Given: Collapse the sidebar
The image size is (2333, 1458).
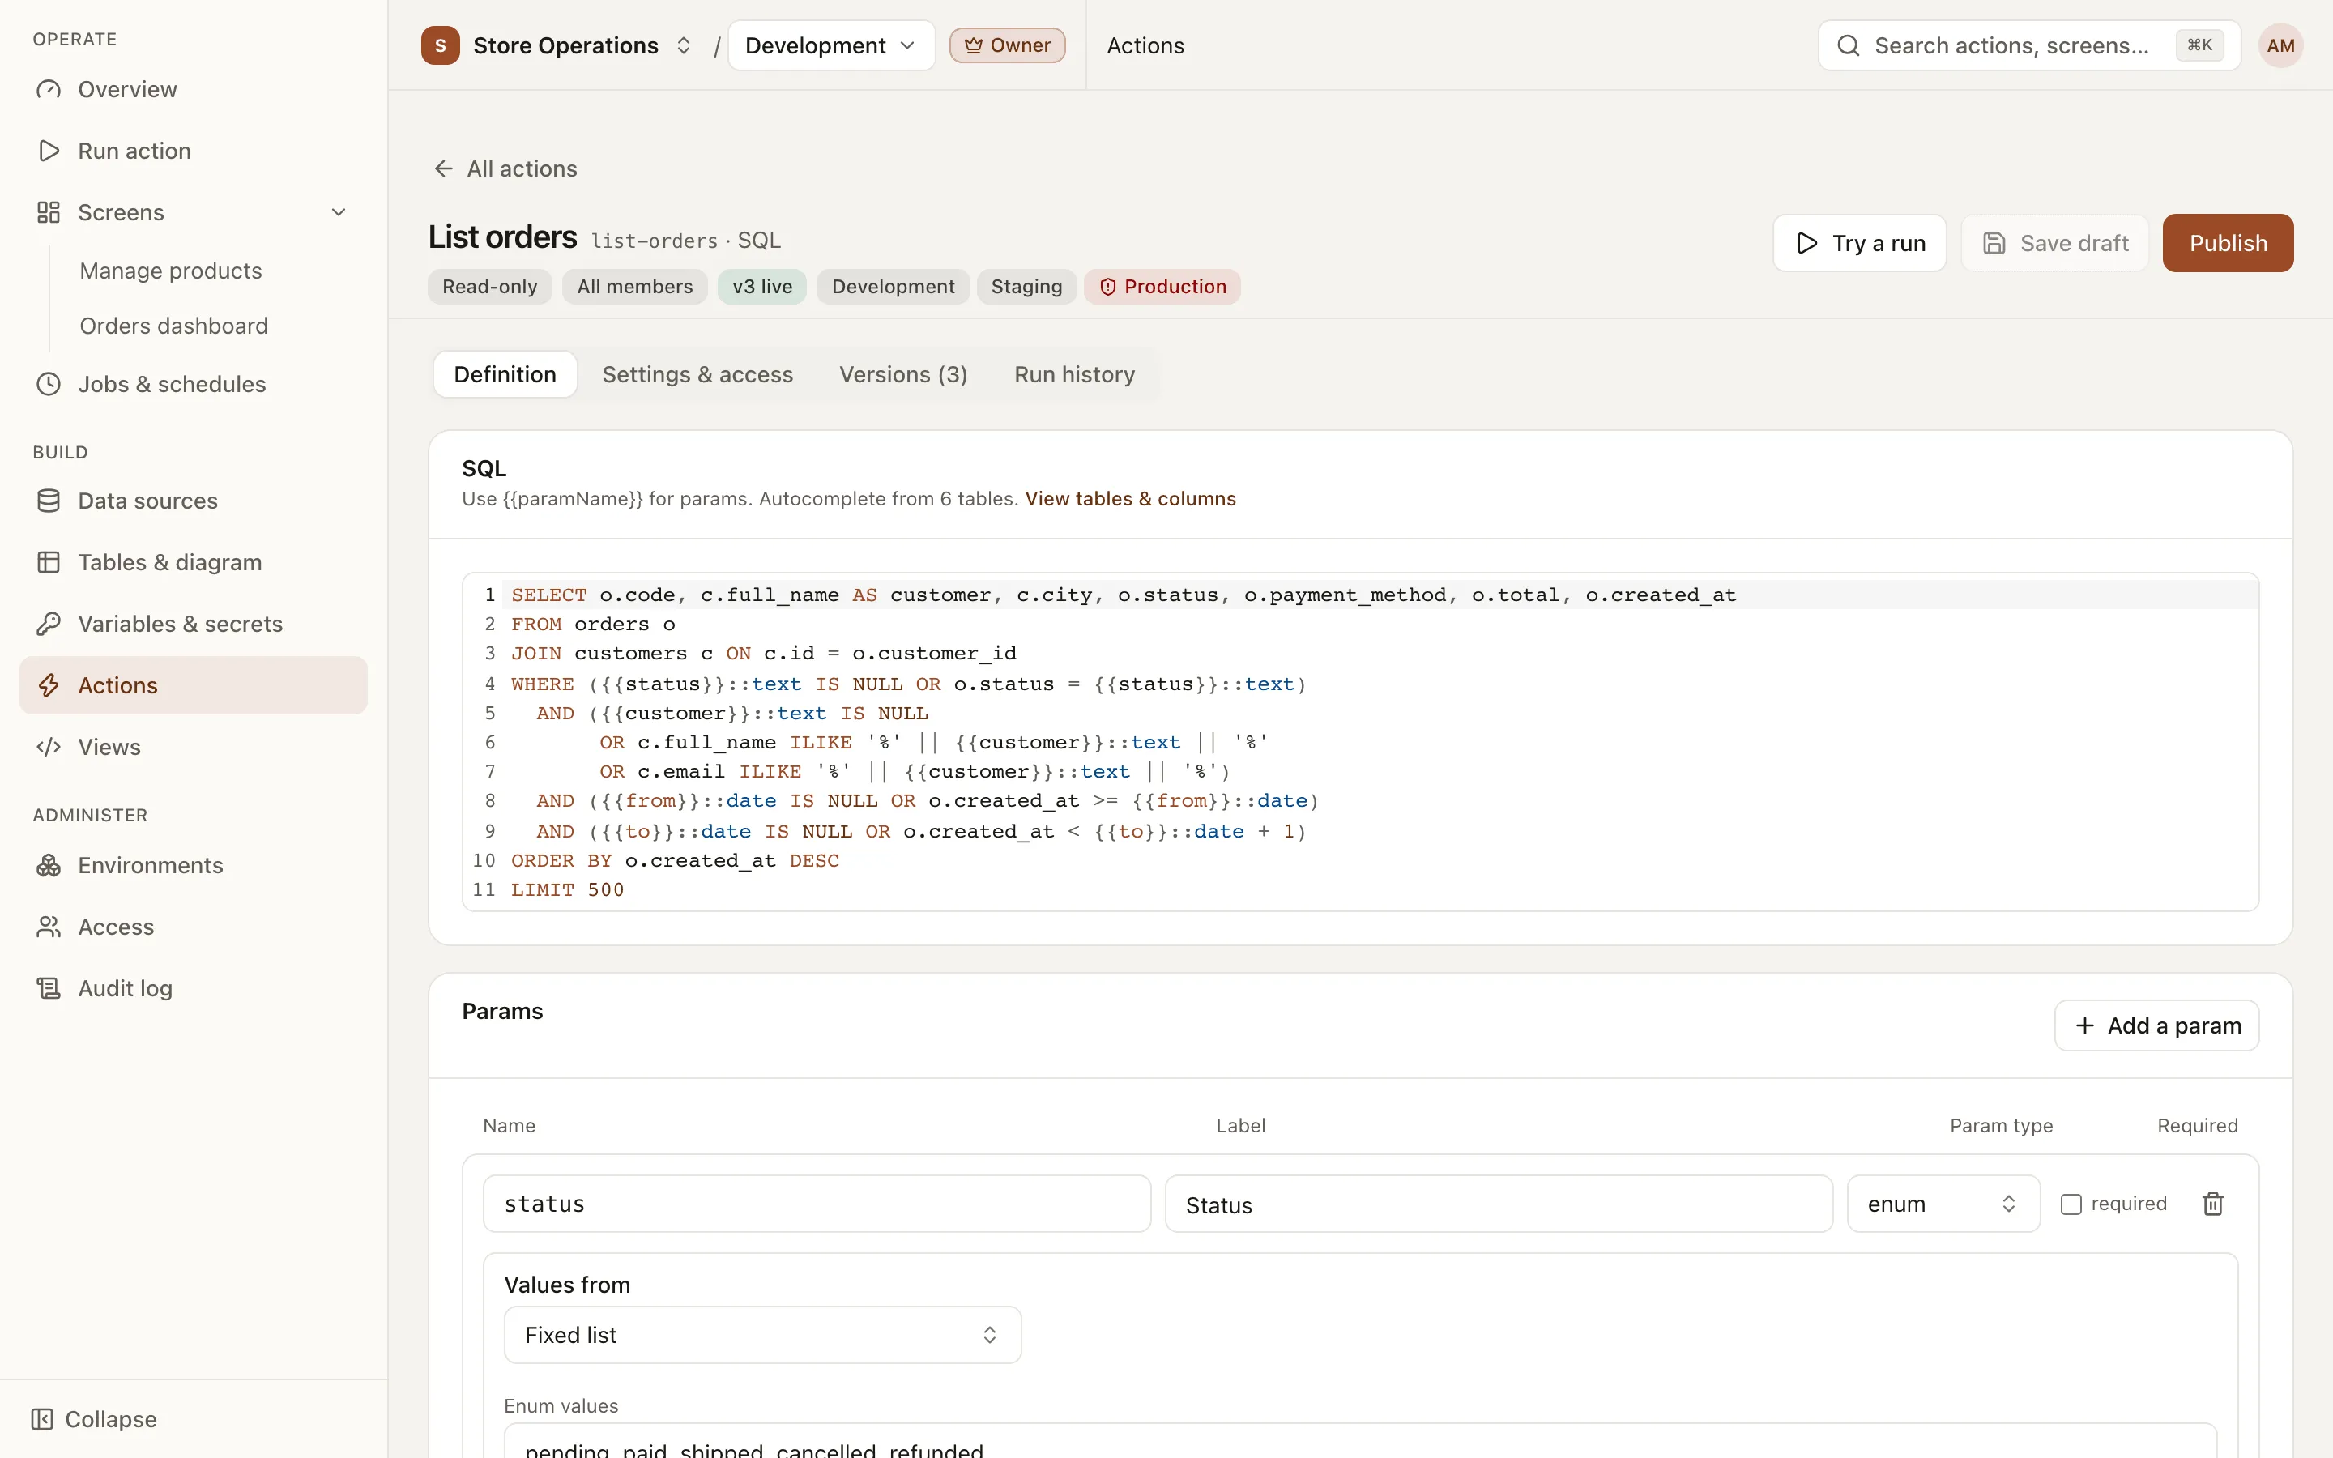Looking at the screenshot, I should point(93,1419).
